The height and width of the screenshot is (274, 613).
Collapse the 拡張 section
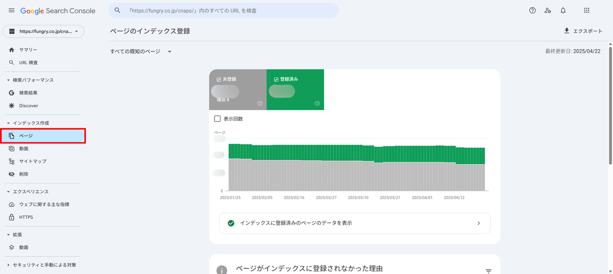[x=8, y=235]
